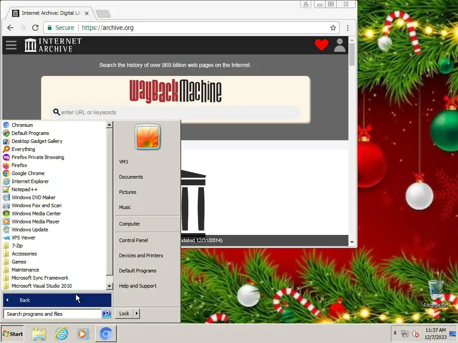Open the arrow next to the Lock button
The width and height of the screenshot is (458, 343).
(x=137, y=314)
